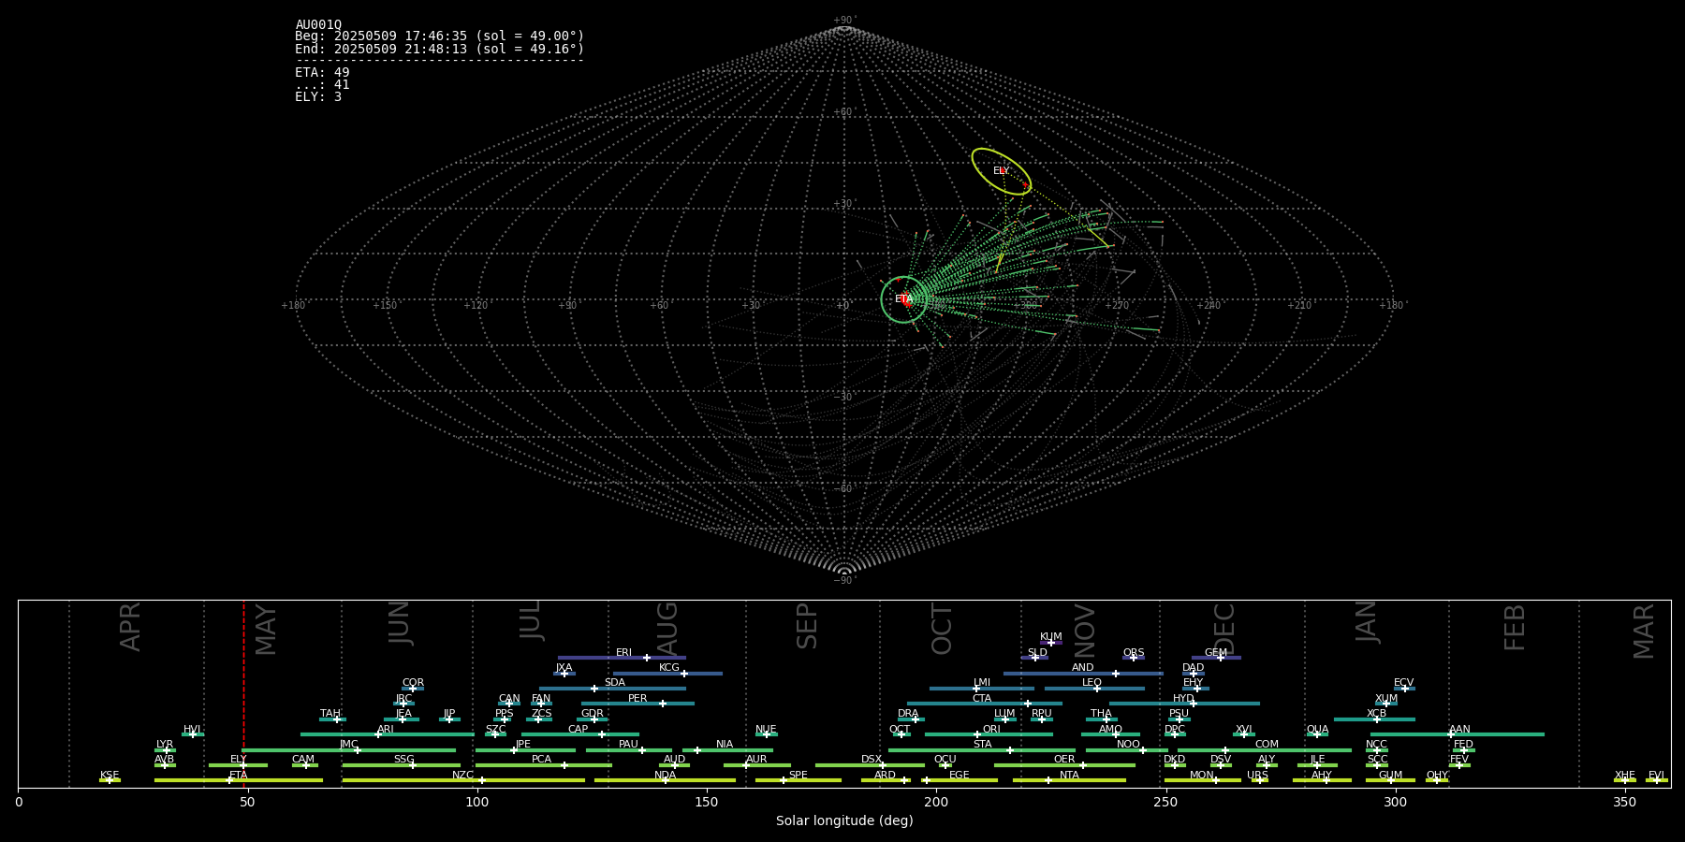Click the 150 tick on the solar longitude axis

[x=707, y=802]
